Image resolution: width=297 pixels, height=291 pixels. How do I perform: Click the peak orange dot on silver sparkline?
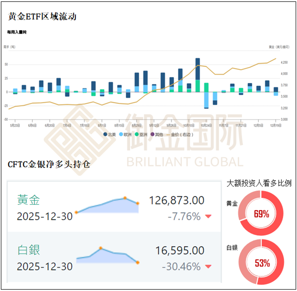pos(101,248)
